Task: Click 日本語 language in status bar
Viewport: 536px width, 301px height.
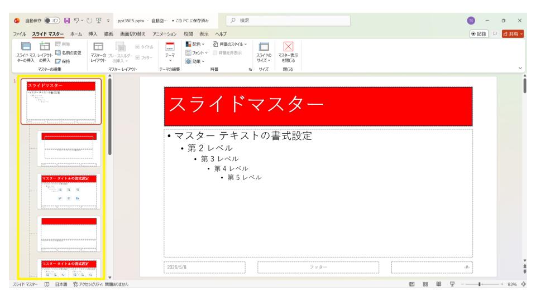Action: tap(61, 284)
